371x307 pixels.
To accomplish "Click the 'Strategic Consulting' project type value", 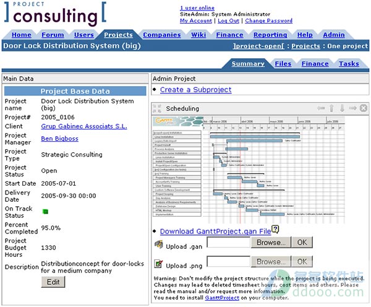I will [72, 155].
